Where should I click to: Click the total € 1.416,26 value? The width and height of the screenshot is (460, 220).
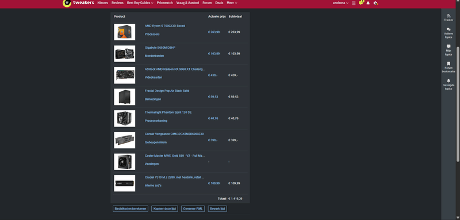pos(235,199)
